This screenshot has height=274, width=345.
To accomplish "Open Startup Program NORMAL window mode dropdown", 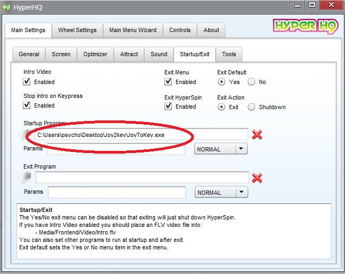I will pyautogui.click(x=221, y=149).
